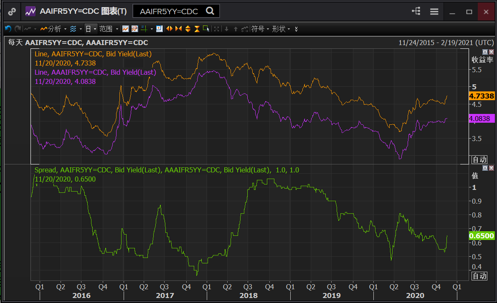Screen dimensions: 497x303
Task: Close the lower spread panel
Action: click(x=491, y=168)
